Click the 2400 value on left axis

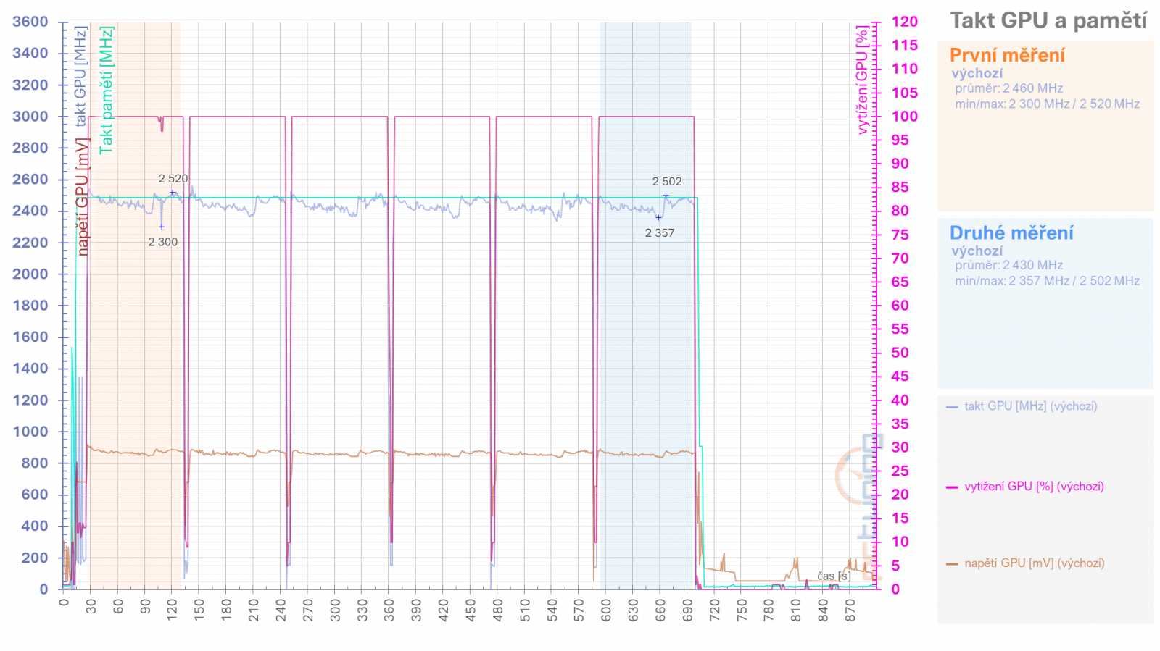tap(30, 211)
